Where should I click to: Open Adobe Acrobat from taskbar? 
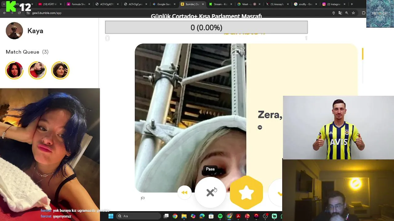[238, 216]
